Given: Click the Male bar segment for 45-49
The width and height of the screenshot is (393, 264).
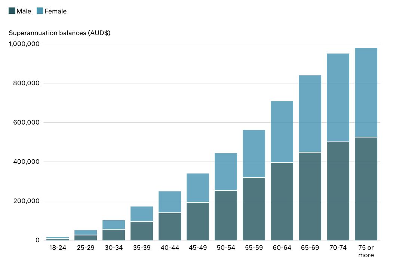Looking at the screenshot, I should click(x=198, y=221).
